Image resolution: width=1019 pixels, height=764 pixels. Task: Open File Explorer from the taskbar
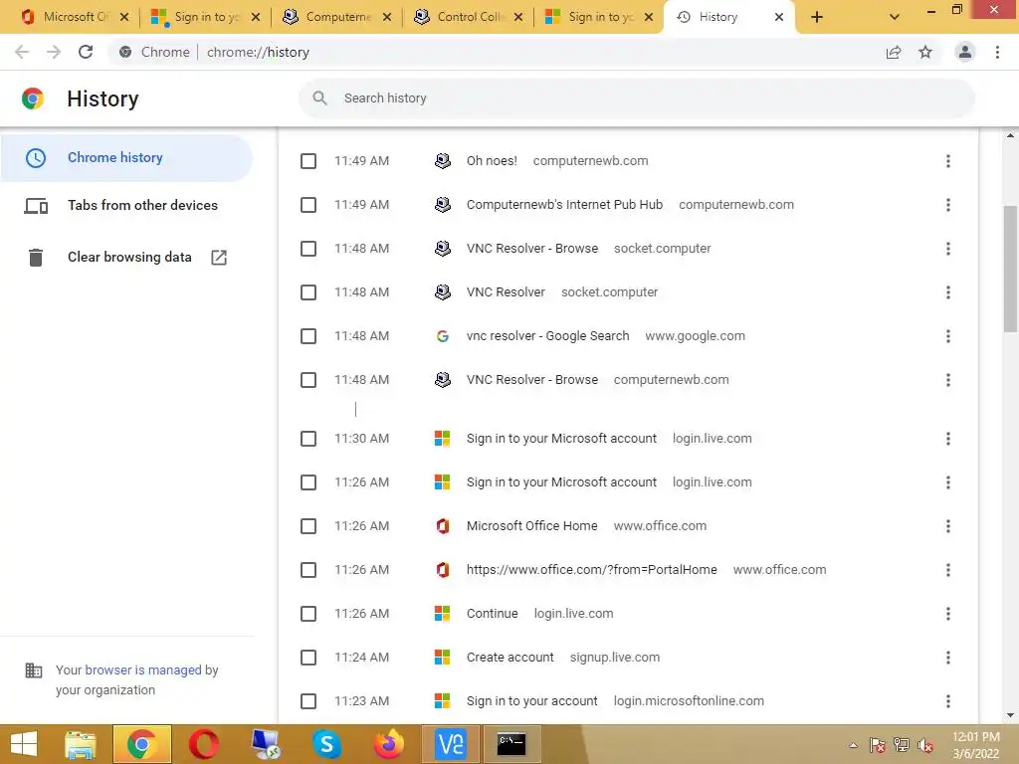click(81, 744)
